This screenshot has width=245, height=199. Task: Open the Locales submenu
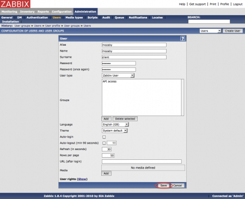tap(157, 17)
